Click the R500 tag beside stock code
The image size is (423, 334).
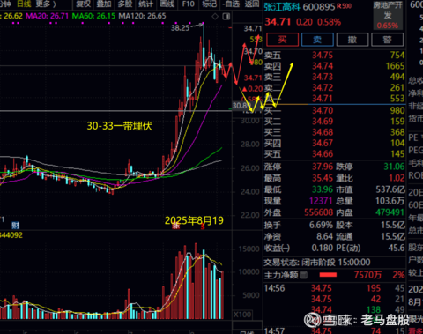[x=344, y=6]
